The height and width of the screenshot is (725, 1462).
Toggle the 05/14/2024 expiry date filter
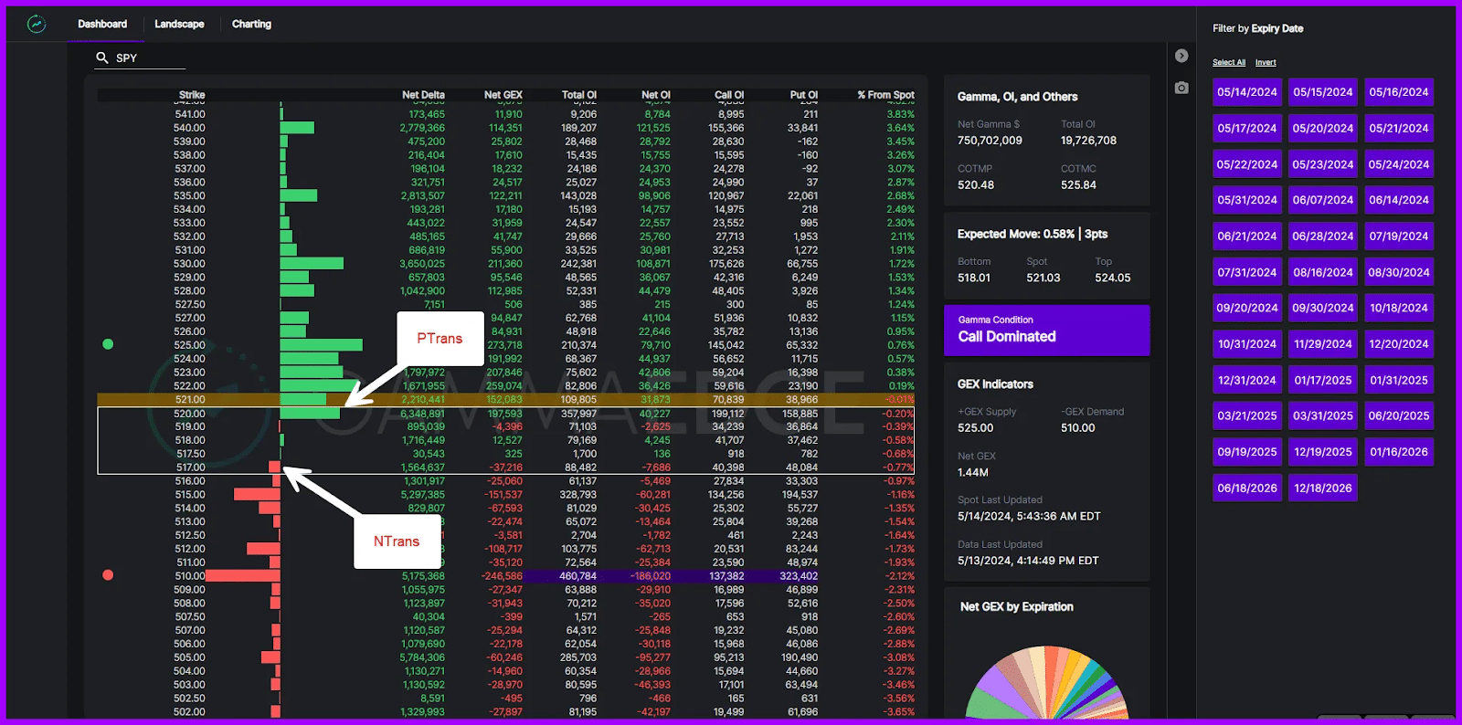click(x=1246, y=92)
